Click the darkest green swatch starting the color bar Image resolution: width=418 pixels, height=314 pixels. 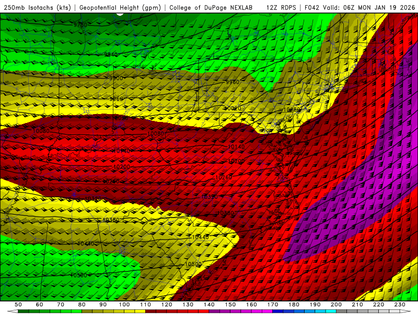click(24, 311)
